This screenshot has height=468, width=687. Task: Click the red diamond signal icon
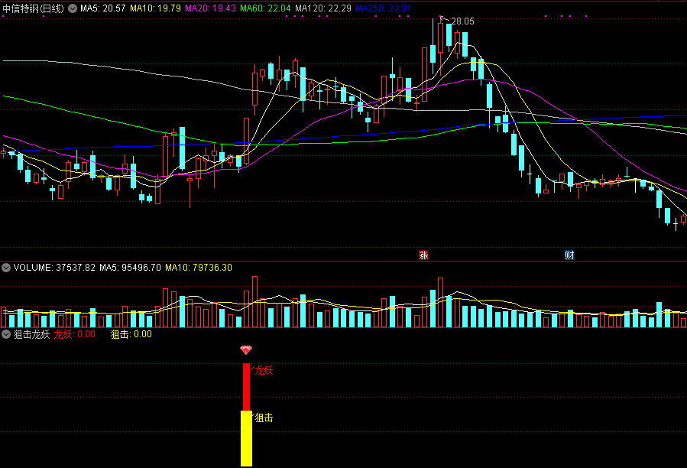point(246,350)
